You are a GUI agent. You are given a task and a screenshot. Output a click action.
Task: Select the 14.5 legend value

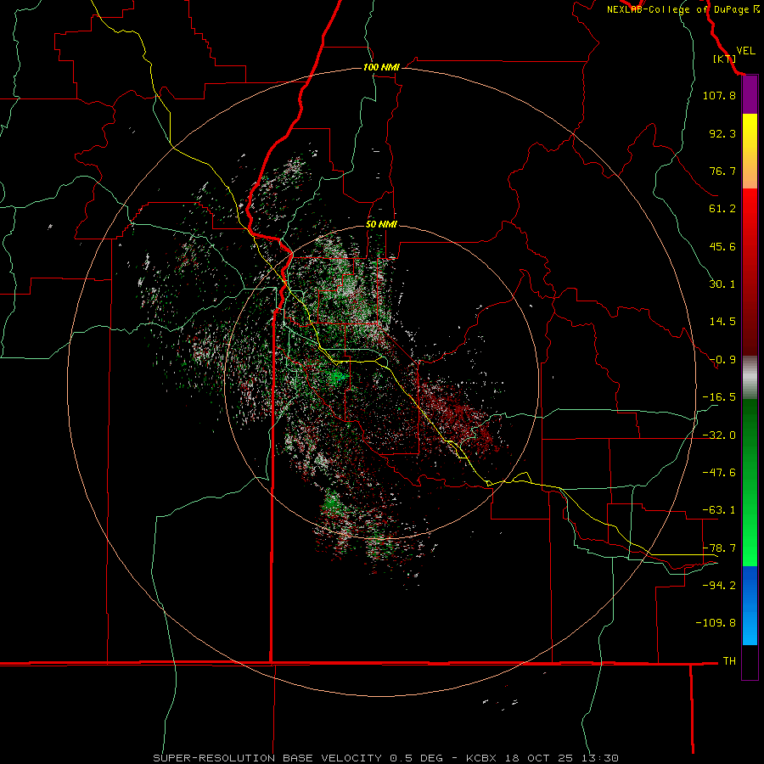pos(722,322)
